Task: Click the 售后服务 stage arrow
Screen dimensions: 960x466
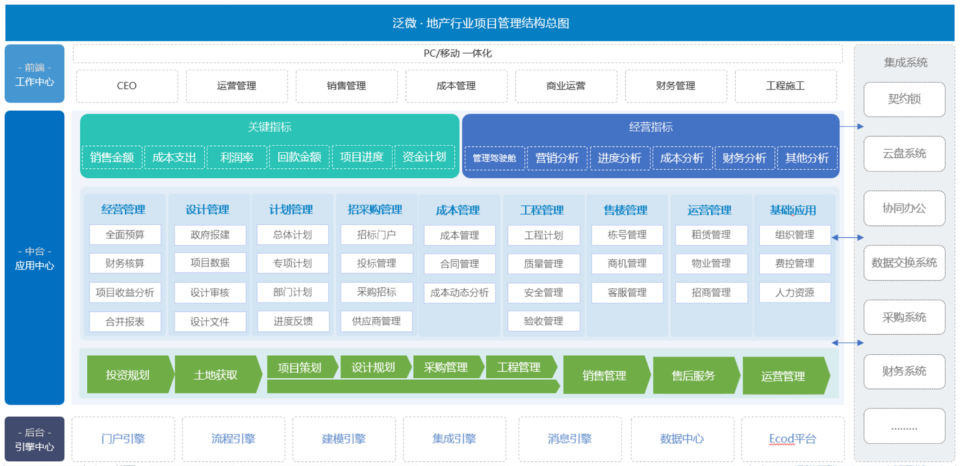Action: pos(693,376)
